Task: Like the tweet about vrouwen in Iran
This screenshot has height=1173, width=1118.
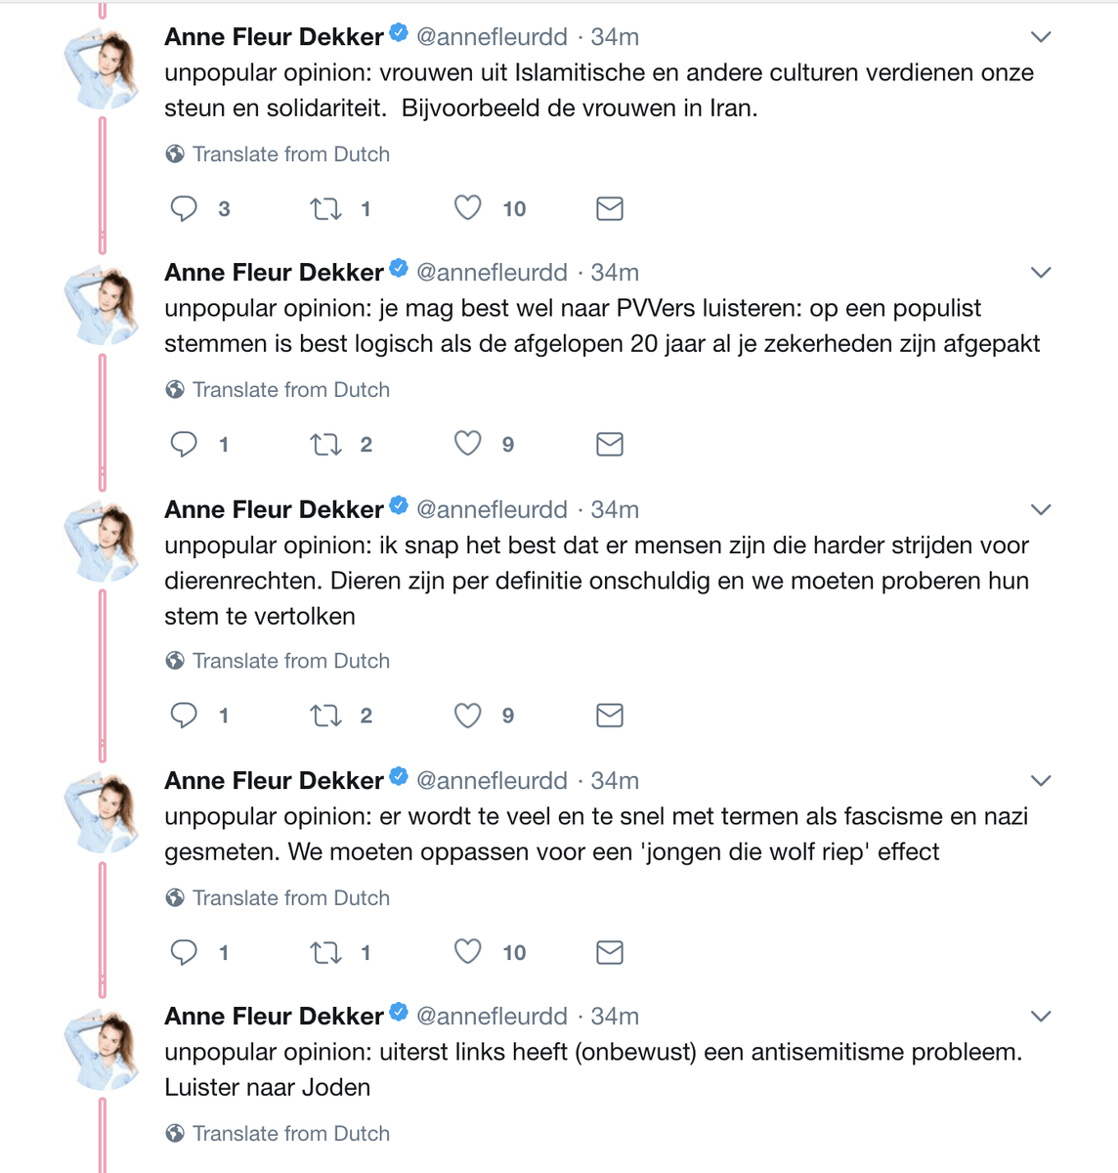Action: (x=467, y=208)
